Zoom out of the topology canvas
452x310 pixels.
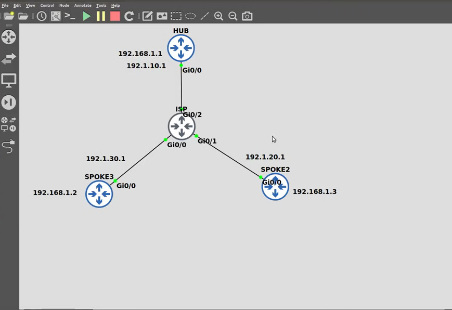point(233,16)
